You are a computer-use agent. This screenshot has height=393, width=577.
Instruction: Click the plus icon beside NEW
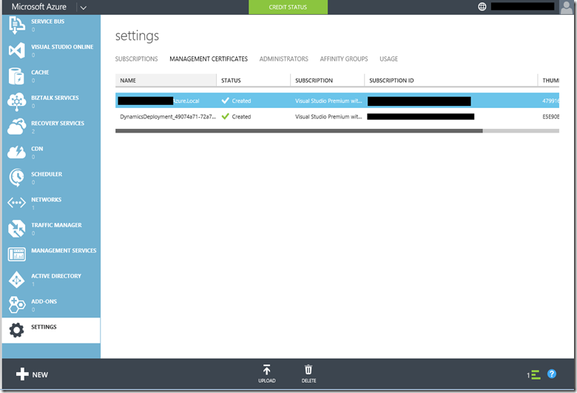pyautogui.click(x=22, y=374)
